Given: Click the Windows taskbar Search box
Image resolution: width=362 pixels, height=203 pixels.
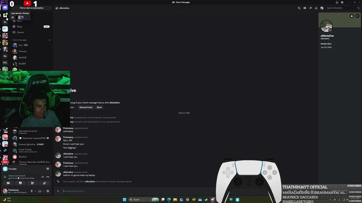Looking at the screenshot, I should pos(144,200).
